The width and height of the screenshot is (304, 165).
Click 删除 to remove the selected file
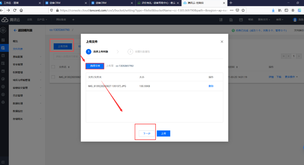coord(211,86)
